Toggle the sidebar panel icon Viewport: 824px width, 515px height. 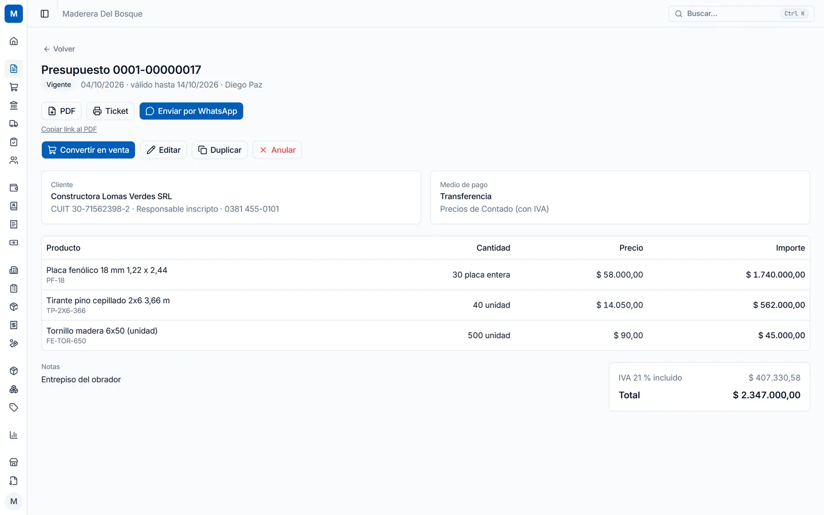point(45,14)
